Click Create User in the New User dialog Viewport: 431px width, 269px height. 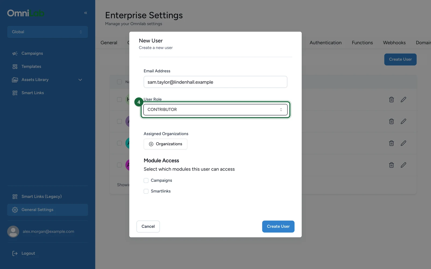coord(278,226)
